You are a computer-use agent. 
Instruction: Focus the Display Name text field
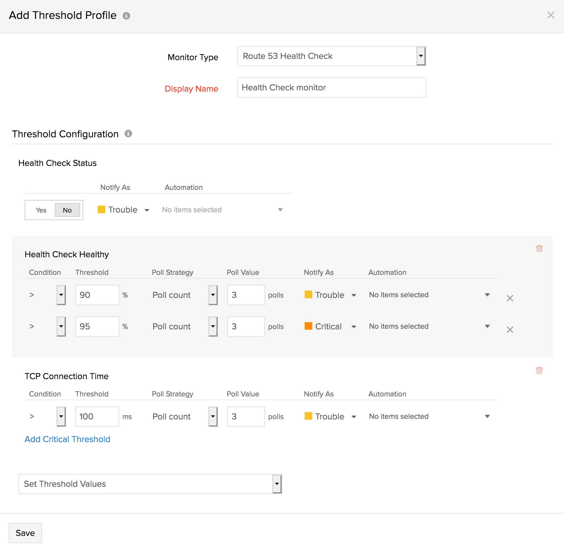point(331,88)
